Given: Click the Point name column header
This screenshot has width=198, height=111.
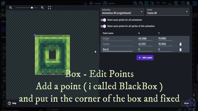Looking at the screenshot, I should click(x=108, y=33).
